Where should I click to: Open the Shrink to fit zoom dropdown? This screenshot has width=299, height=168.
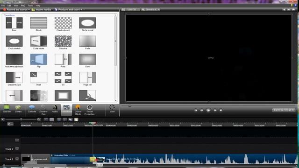click(x=150, y=9)
